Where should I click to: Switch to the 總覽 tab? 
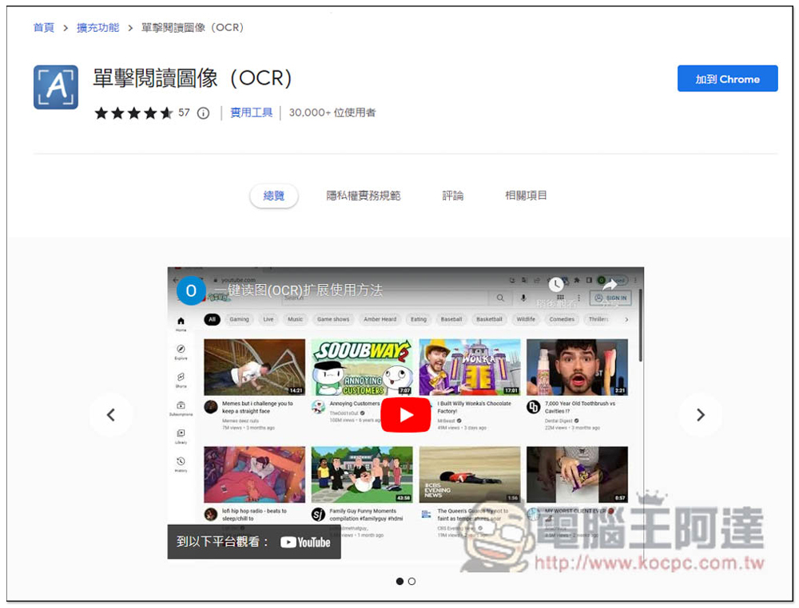(x=273, y=195)
